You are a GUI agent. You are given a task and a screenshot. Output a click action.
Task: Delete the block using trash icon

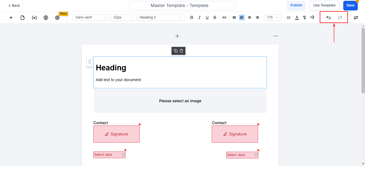click(x=181, y=51)
